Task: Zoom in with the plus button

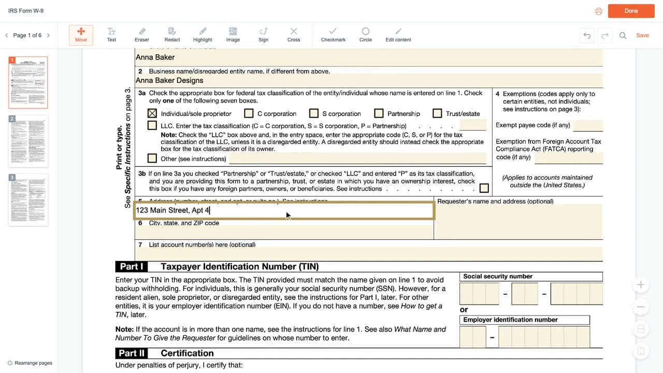Action: tap(641, 284)
